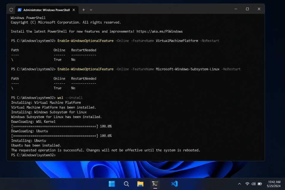The width and height of the screenshot is (285, 190).
Task: Launch Visual Studio Code from the taskbar
Action: coord(174,184)
